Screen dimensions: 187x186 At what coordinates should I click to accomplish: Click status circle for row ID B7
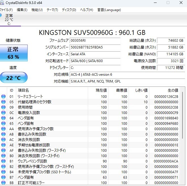(3, 177)
